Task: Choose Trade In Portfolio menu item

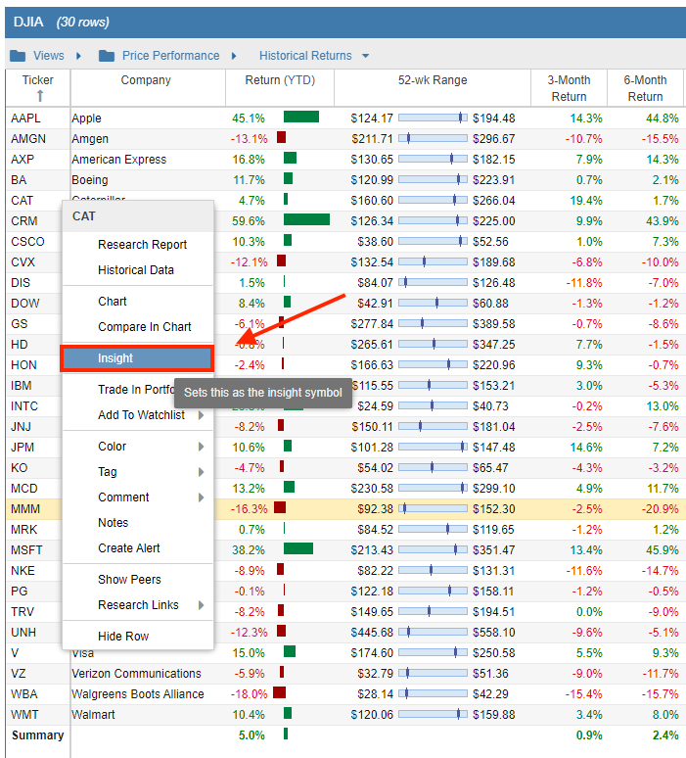Action: 136,390
